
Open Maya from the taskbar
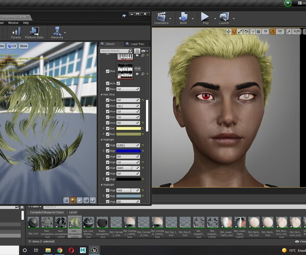click(x=83, y=250)
